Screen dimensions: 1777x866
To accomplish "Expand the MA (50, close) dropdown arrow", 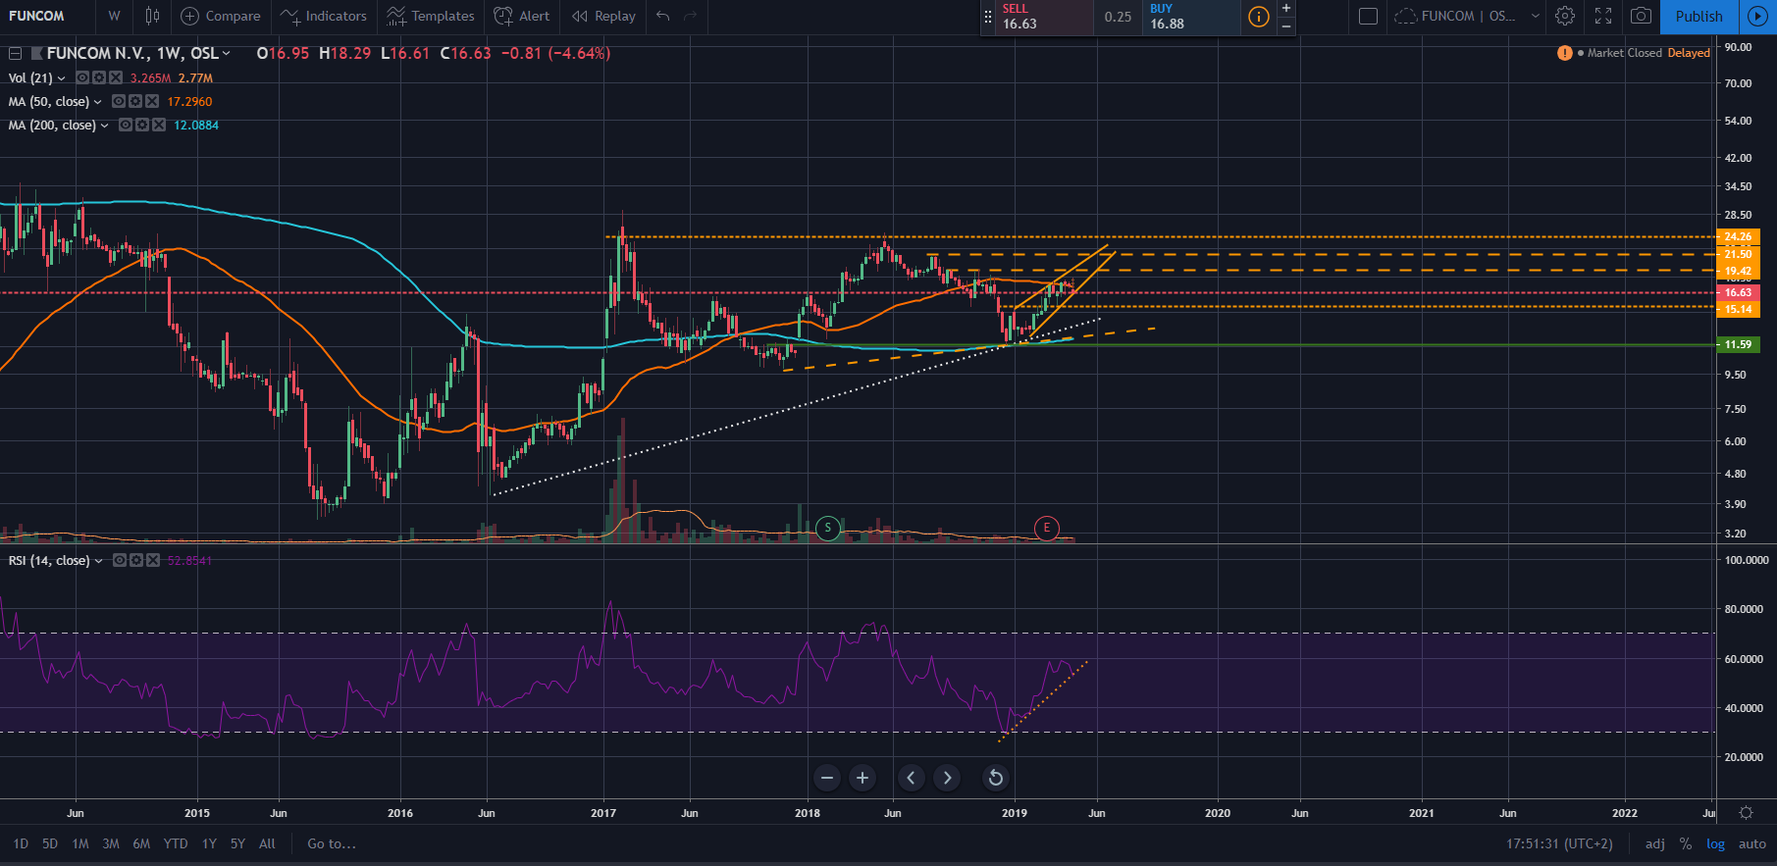I will (97, 102).
